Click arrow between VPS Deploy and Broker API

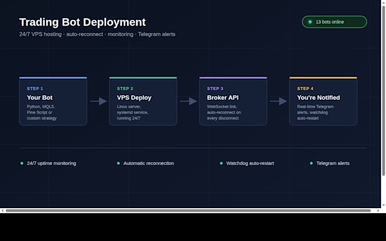(188, 101)
